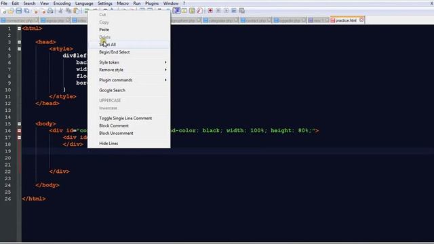
Task: Close the loggedin.php tab
Action: coord(304,20)
